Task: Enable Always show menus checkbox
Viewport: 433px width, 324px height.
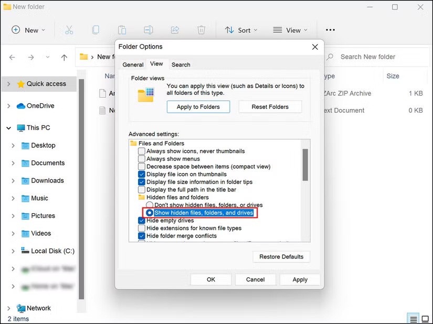Action: click(142, 159)
